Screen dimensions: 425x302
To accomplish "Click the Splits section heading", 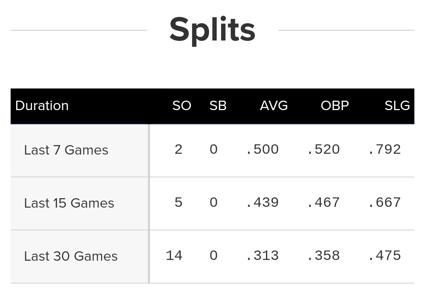I will tap(213, 30).
